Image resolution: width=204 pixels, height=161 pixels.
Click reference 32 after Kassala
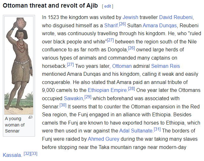coord(27,153)
